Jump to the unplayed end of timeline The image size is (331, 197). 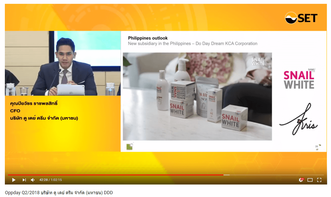pos(277,175)
